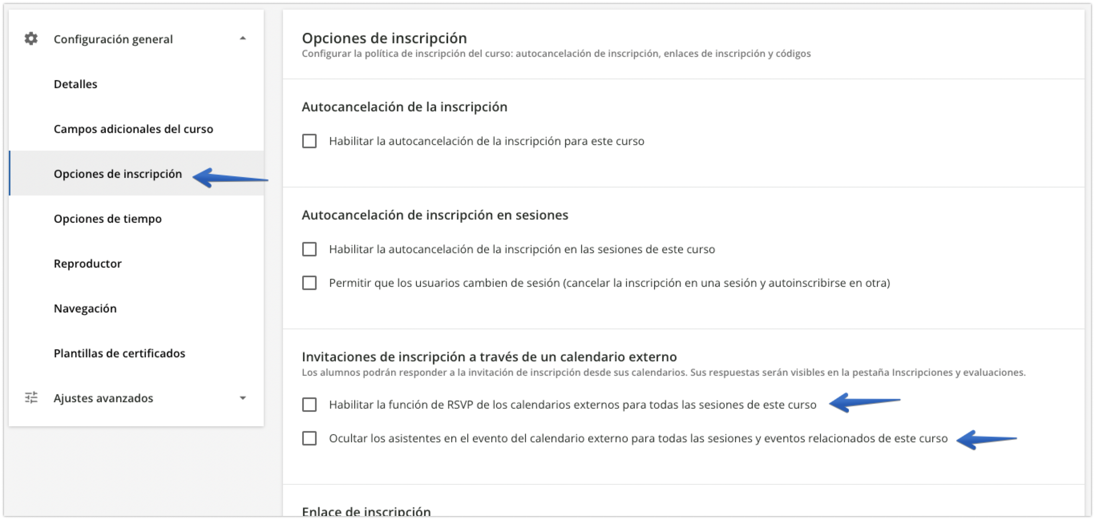1095x520 pixels.
Task: Select Campos adicionales del curso
Action: tap(133, 129)
